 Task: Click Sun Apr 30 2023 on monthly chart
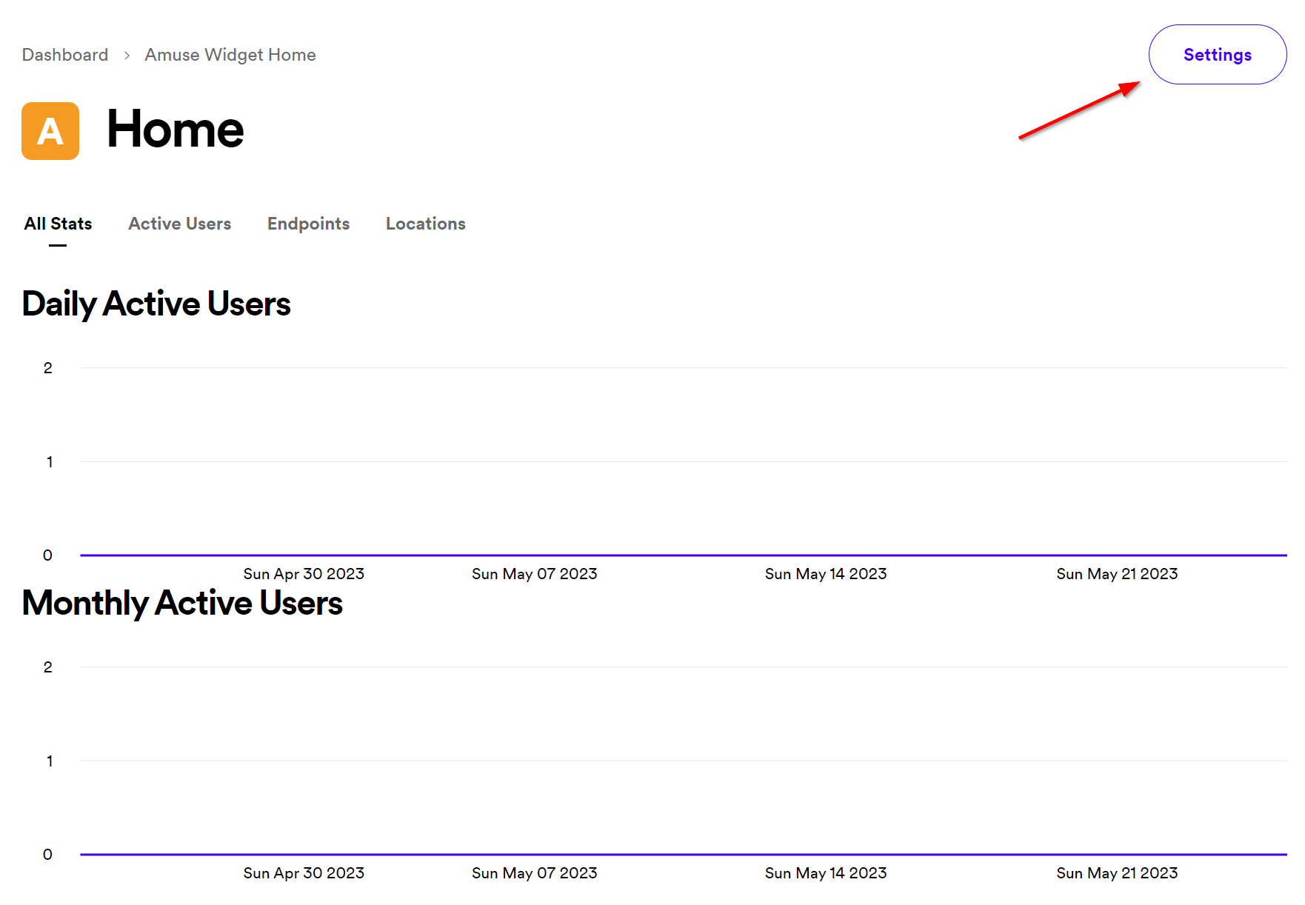(304, 873)
